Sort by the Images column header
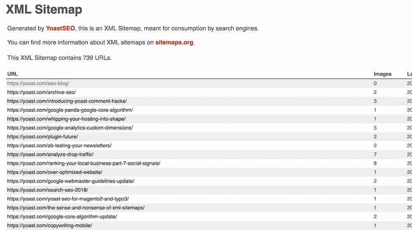Image resolution: width=412 pixels, height=230 pixels. 383,74
